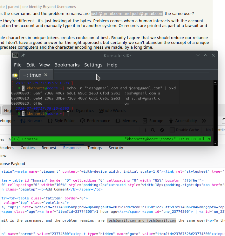Open the Request tab in request details
Screen dimensions: 225x236
[49, 148]
